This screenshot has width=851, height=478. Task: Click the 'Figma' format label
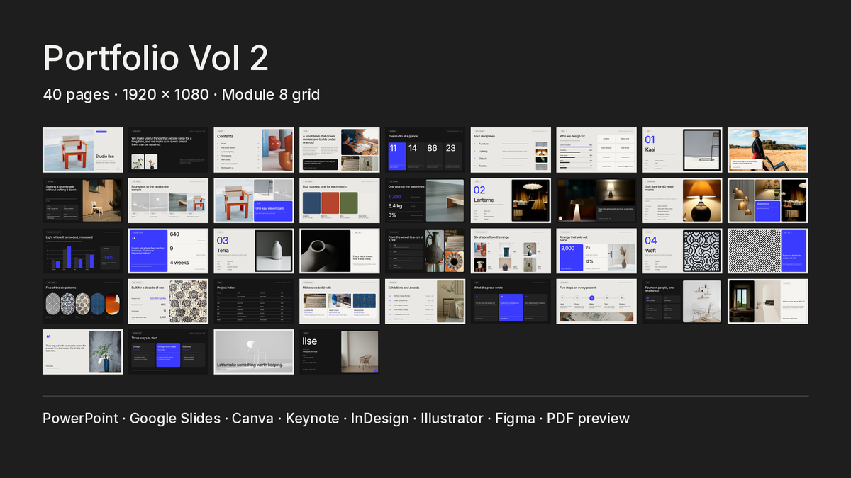pos(516,419)
